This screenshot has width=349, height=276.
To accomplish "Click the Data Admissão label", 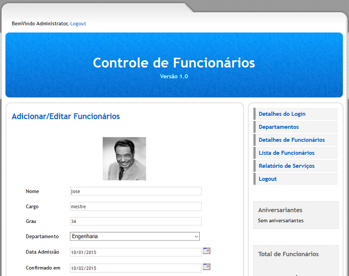I will (43, 252).
